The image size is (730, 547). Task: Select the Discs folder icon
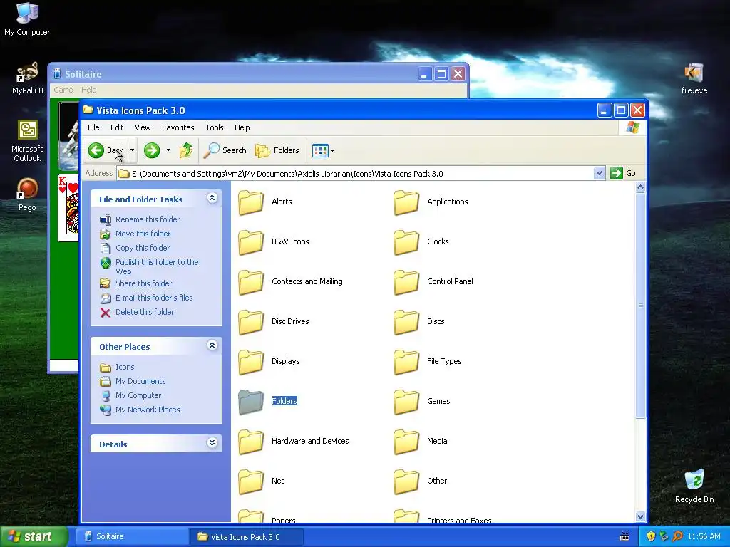click(407, 323)
